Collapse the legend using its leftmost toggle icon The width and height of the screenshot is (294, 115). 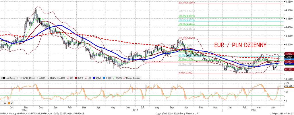click(2, 78)
